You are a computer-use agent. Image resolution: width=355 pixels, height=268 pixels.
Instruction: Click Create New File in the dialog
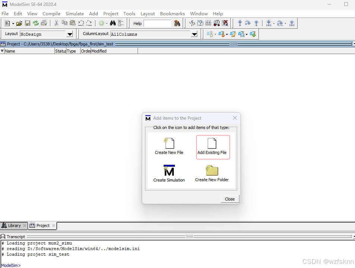coord(169,146)
